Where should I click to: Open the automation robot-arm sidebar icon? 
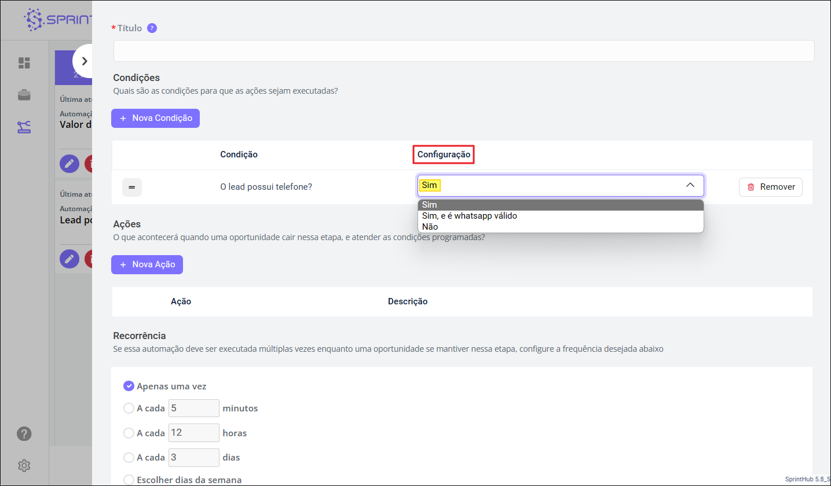point(24,127)
